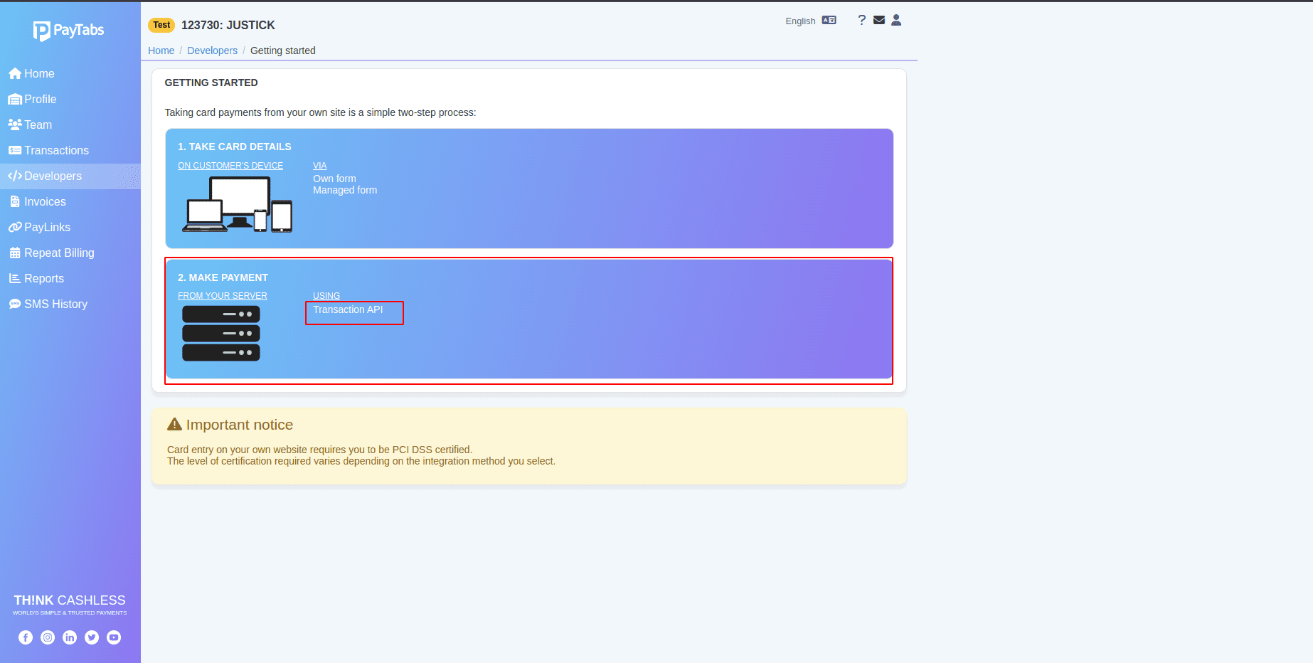Screen dimensions: 1313x663
Task: Click 'ON CUSTOMER'S DEVICE' label
Action: point(230,166)
